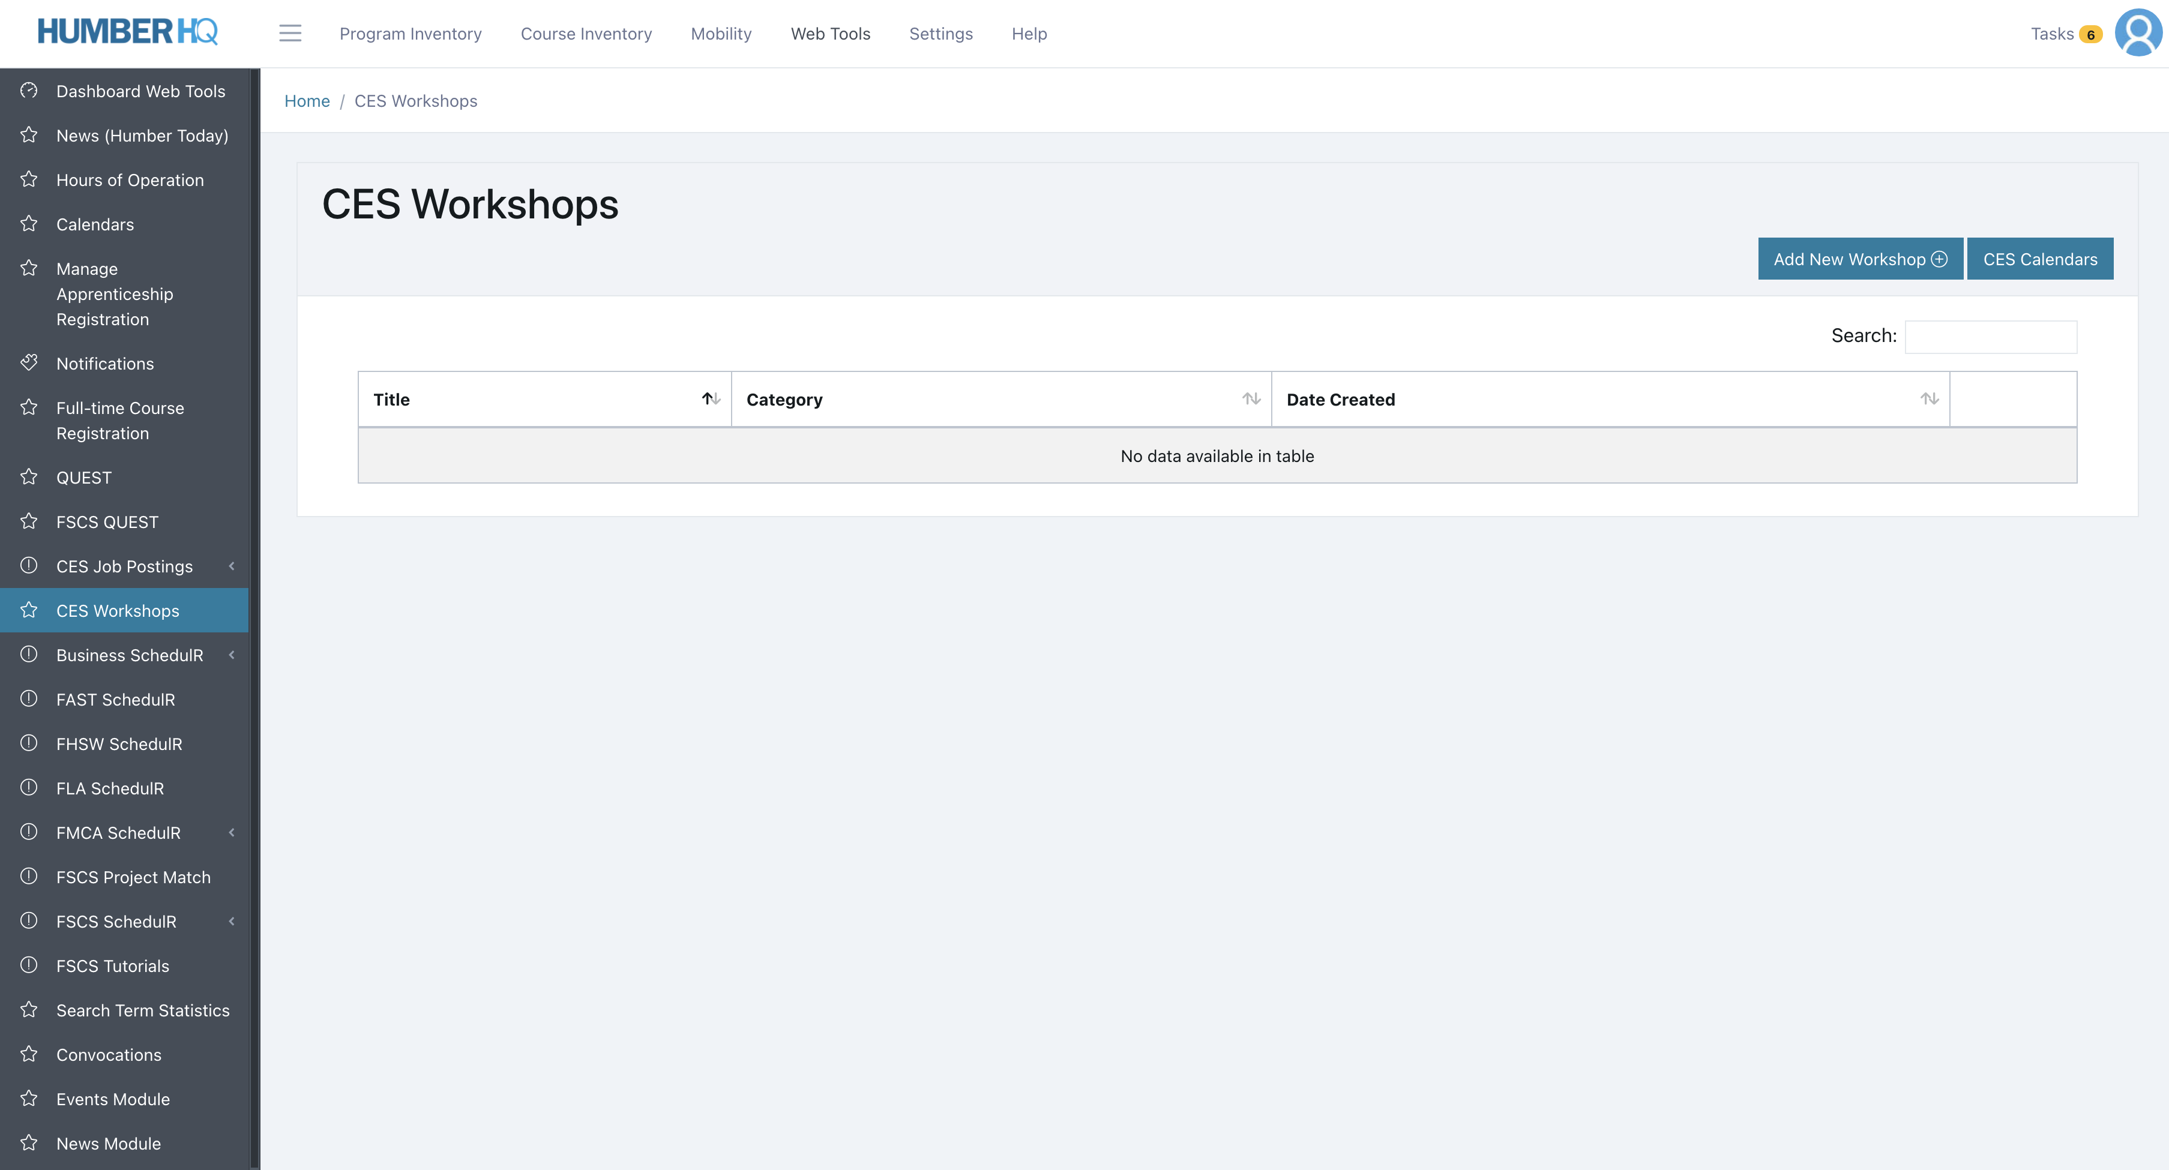Click star icon beside Convocations
Viewport: 2169px width, 1170px height.
29,1054
